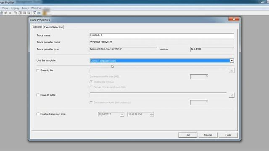Open the Use the template dropdown arrow

(232, 61)
